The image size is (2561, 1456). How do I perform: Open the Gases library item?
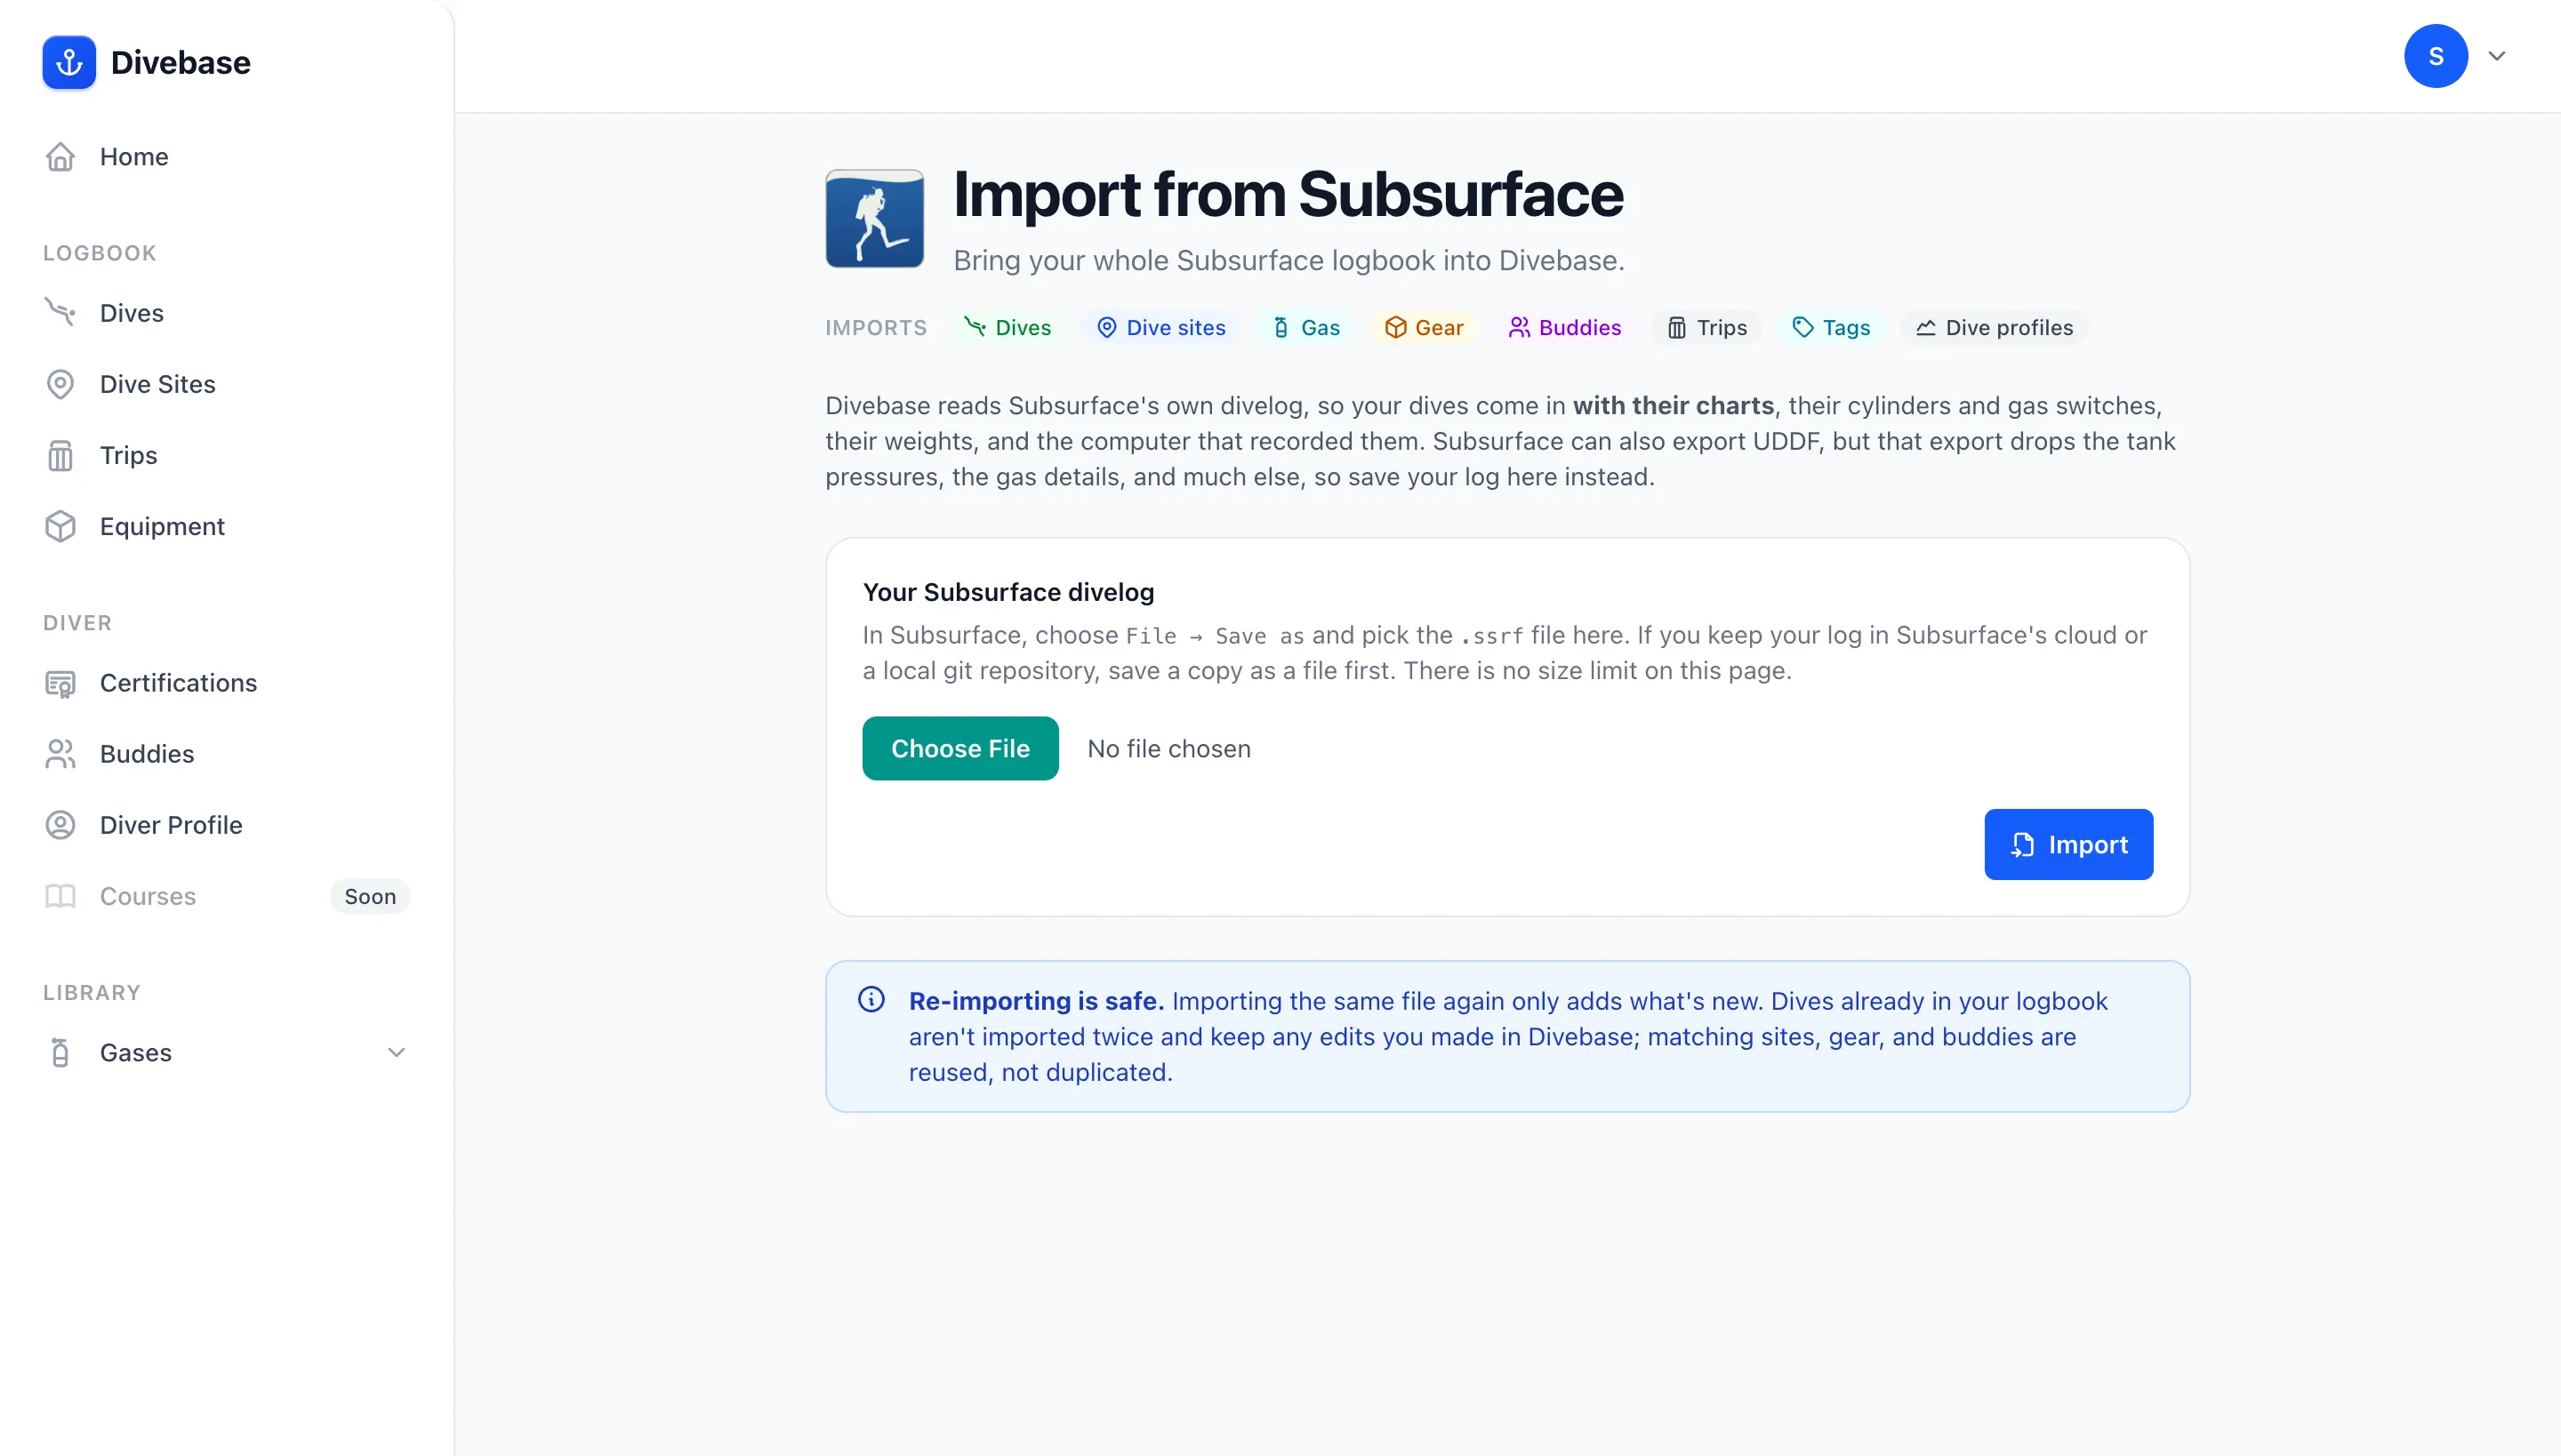(x=226, y=1052)
